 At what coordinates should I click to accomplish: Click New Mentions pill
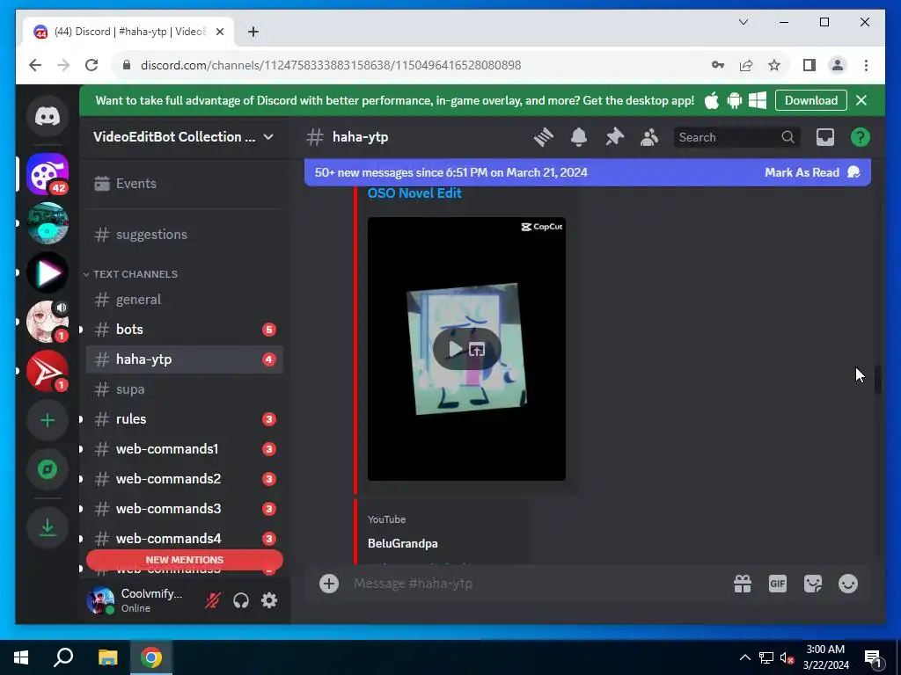pyautogui.click(x=185, y=560)
